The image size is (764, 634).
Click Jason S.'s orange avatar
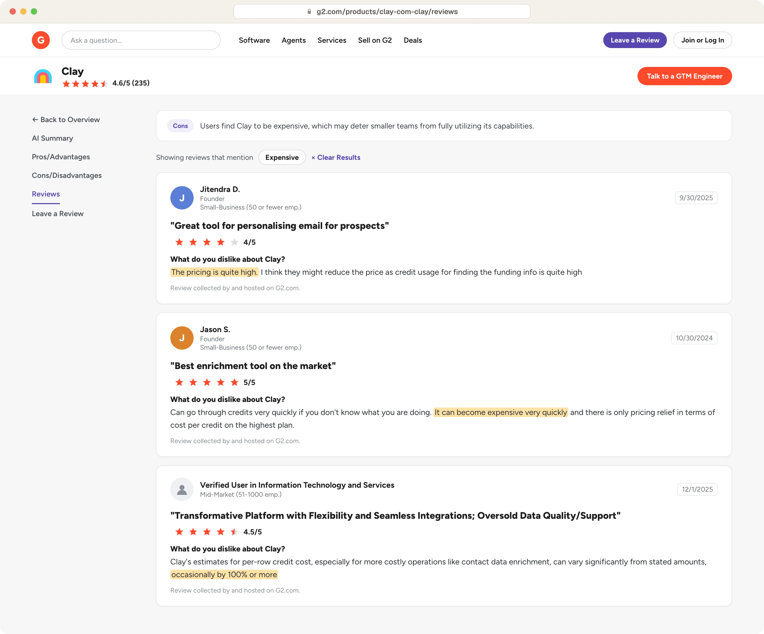pos(181,338)
